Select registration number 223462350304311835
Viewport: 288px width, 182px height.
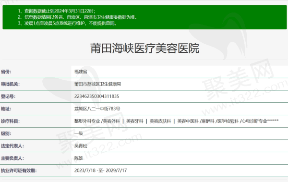coord(96,97)
